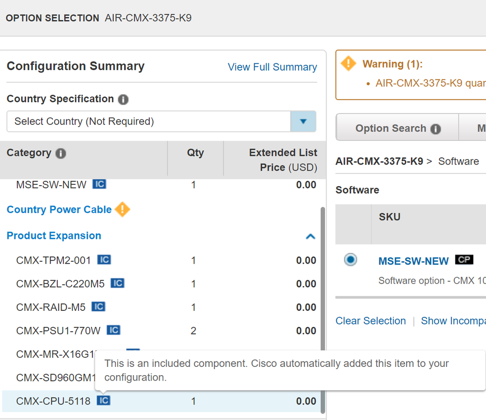486x420 pixels.
Task: Click the SKU column header
Action: point(389,217)
